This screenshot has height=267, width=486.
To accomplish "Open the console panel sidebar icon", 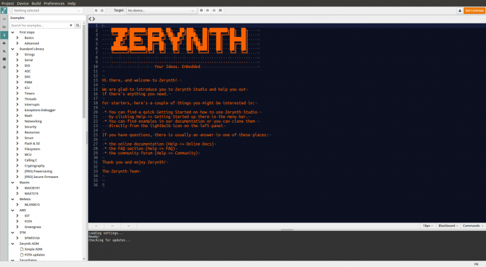I will (4, 59).
